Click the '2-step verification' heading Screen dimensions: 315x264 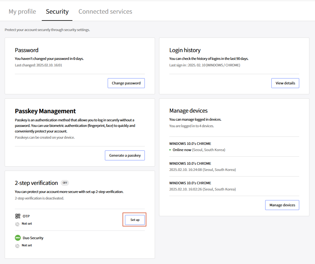36,183
